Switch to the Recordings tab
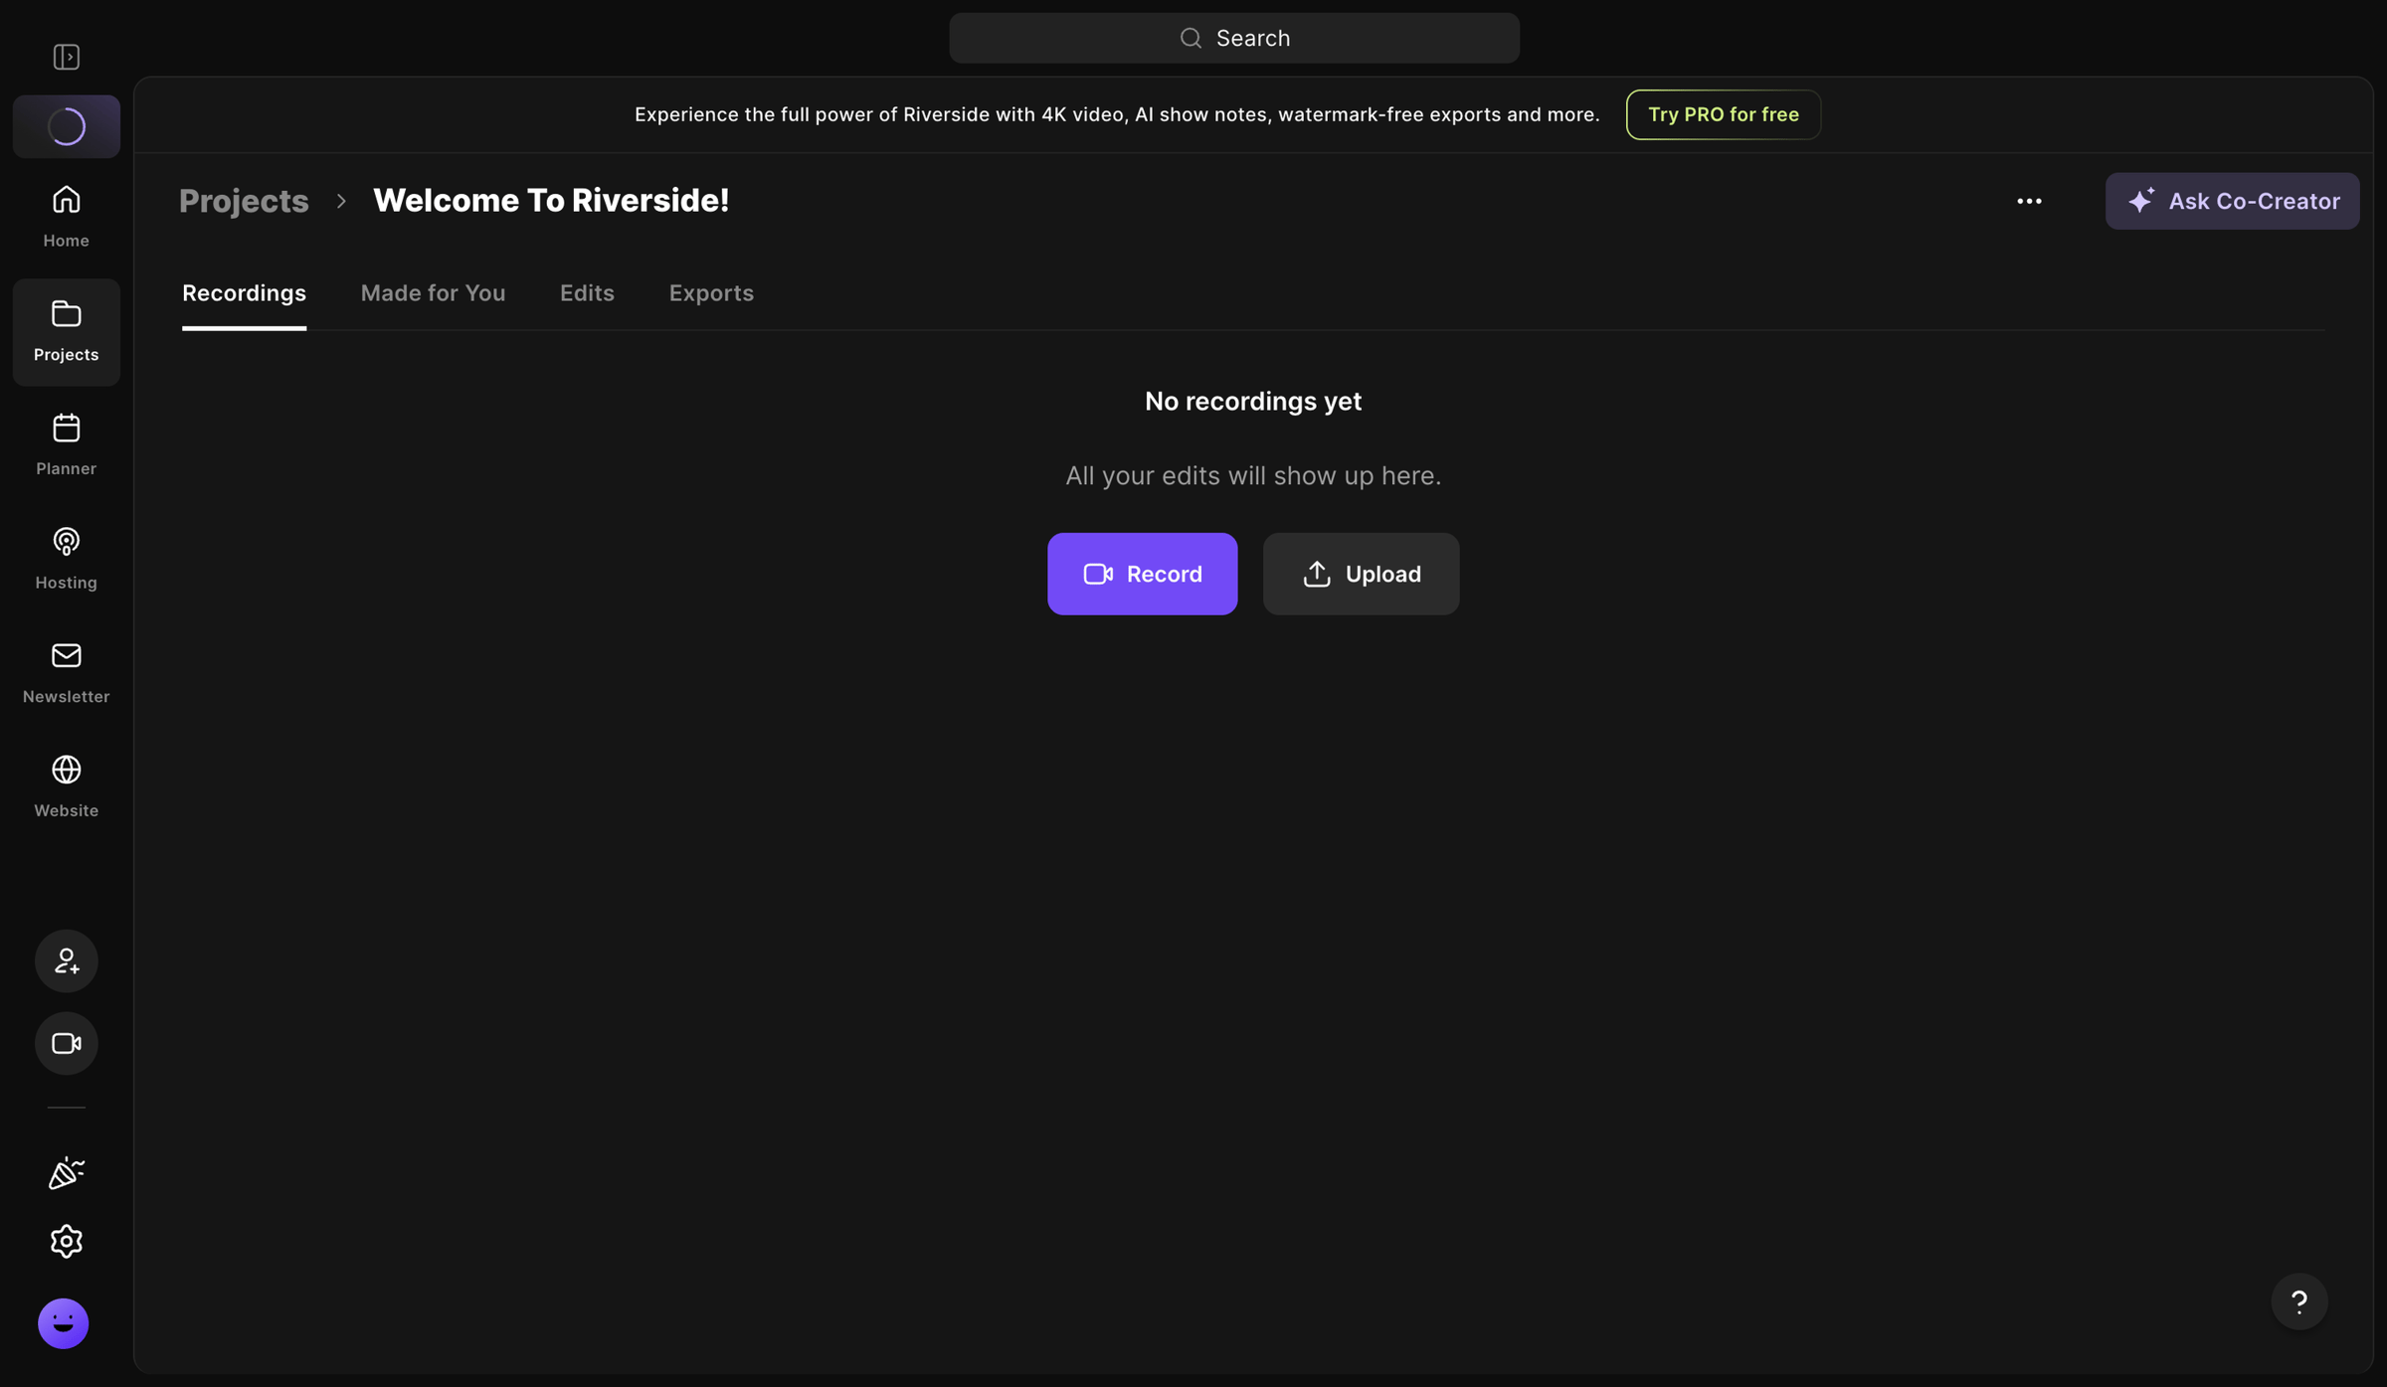This screenshot has width=2387, height=1387. (x=244, y=293)
